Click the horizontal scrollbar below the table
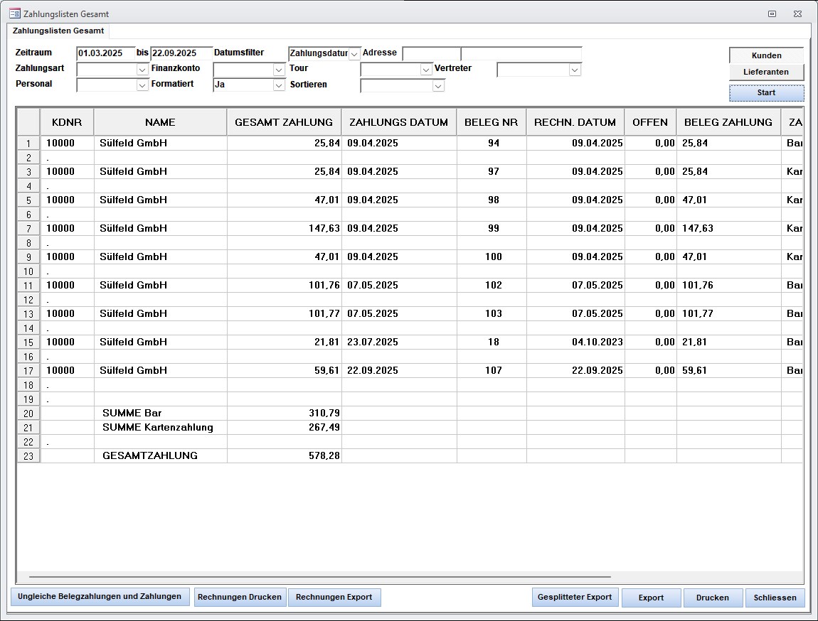The width and height of the screenshot is (818, 621). [x=320, y=577]
